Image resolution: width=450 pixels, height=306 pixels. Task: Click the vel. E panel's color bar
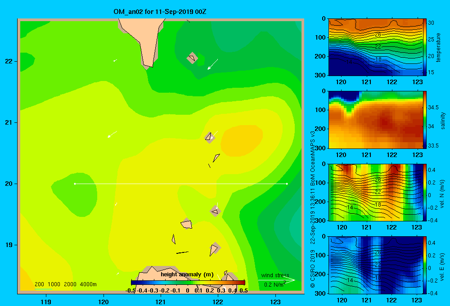[425, 265]
